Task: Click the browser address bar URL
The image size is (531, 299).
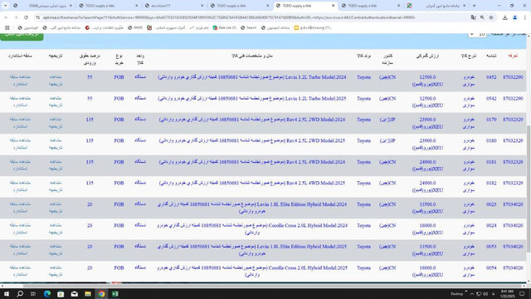Action: pos(229,17)
